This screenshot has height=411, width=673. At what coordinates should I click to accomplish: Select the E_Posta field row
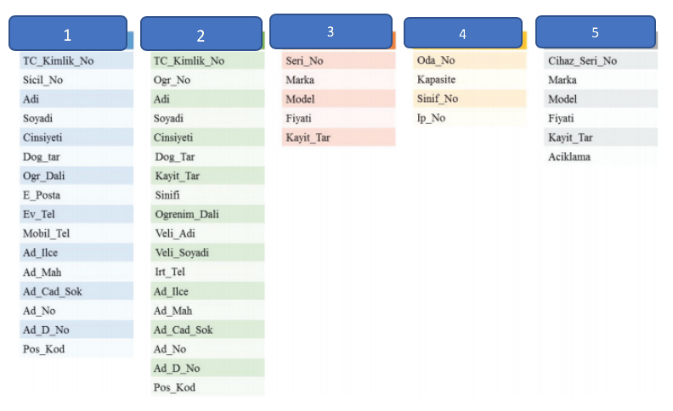[76, 195]
